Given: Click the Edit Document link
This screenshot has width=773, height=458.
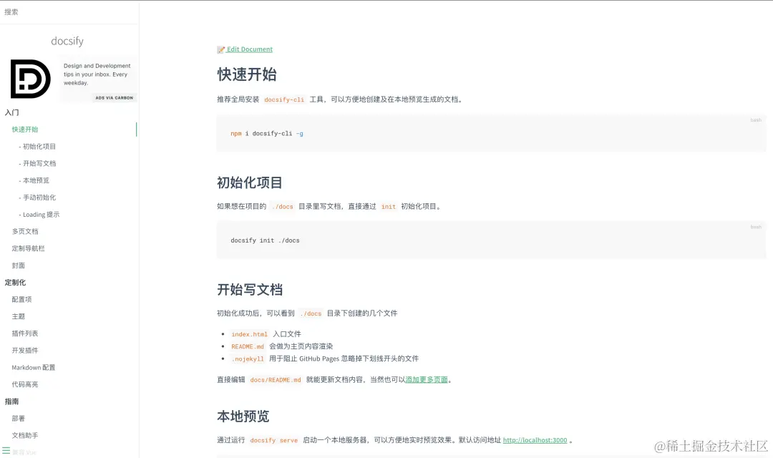Looking at the screenshot, I should click(x=249, y=49).
